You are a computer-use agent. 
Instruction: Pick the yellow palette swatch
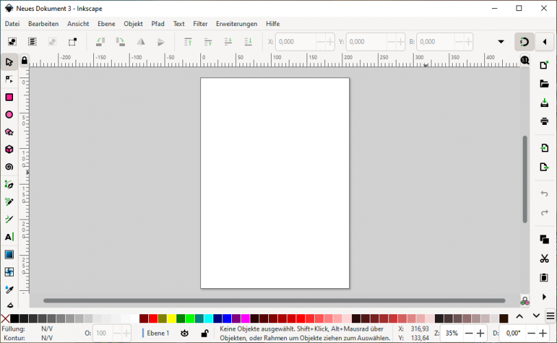(171, 318)
